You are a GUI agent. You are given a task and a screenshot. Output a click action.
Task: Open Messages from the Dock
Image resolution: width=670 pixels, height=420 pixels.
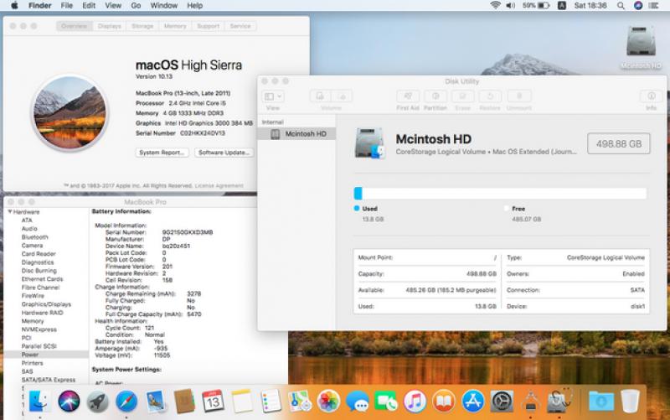(358, 402)
